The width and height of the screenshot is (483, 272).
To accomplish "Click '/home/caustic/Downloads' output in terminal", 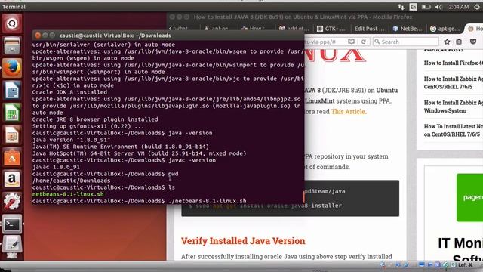I will (x=71, y=181).
